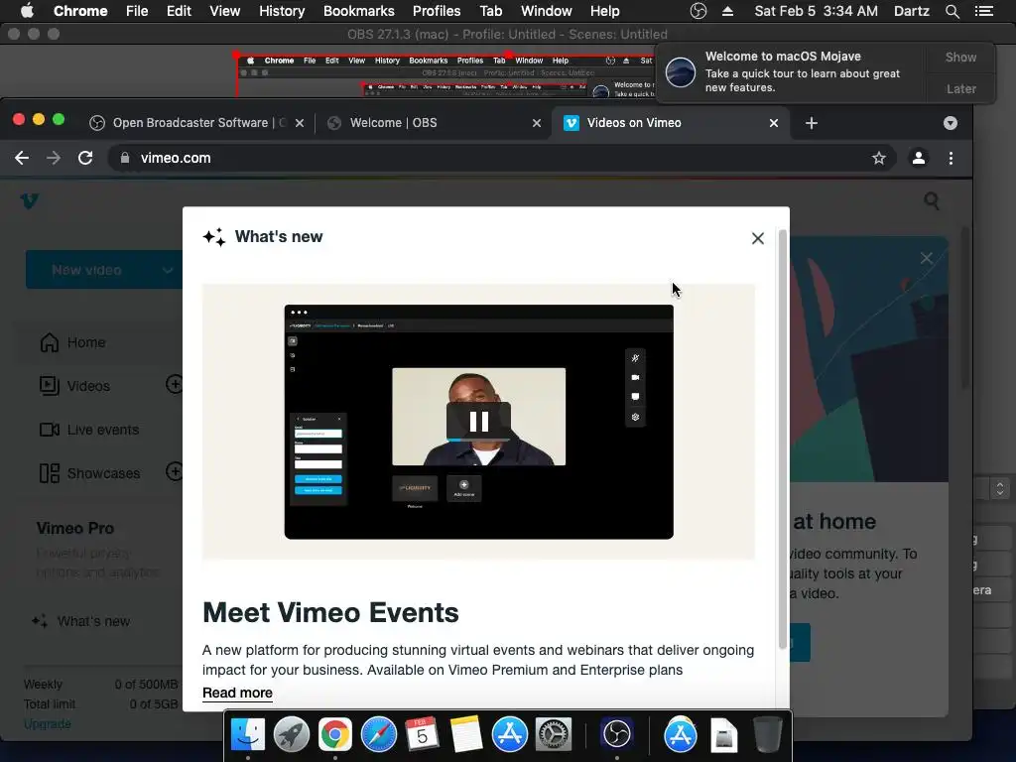Open Launchpad from the Dock
1016x762 pixels.
tap(292, 735)
